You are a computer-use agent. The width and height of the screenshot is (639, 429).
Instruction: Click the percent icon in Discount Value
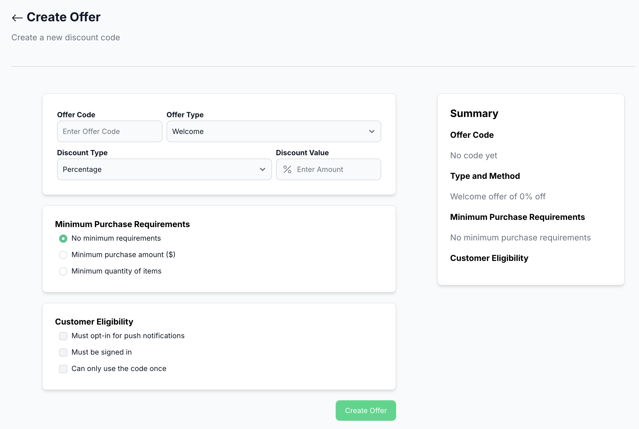[x=287, y=169]
